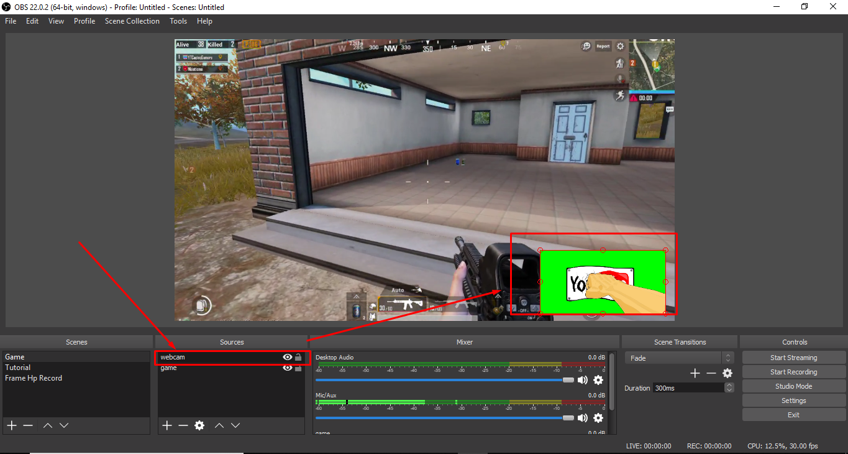Viewport: 848px width, 454px height.
Task: Add a new source with plus icon
Action: pos(167,425)
